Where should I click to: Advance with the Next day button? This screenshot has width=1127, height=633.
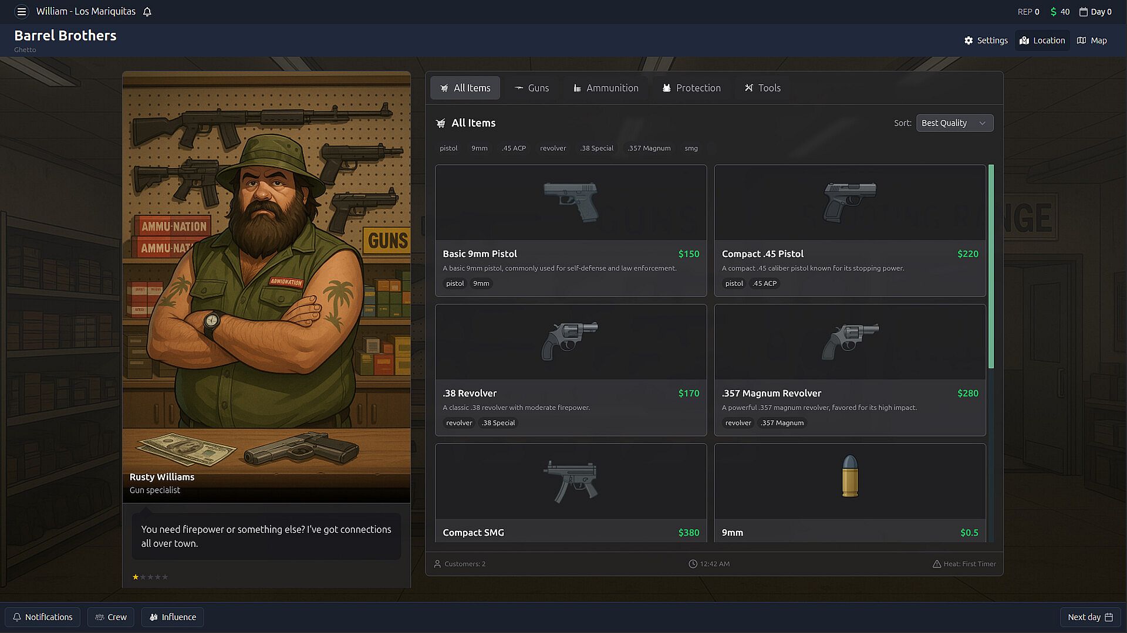[1090, 617]
